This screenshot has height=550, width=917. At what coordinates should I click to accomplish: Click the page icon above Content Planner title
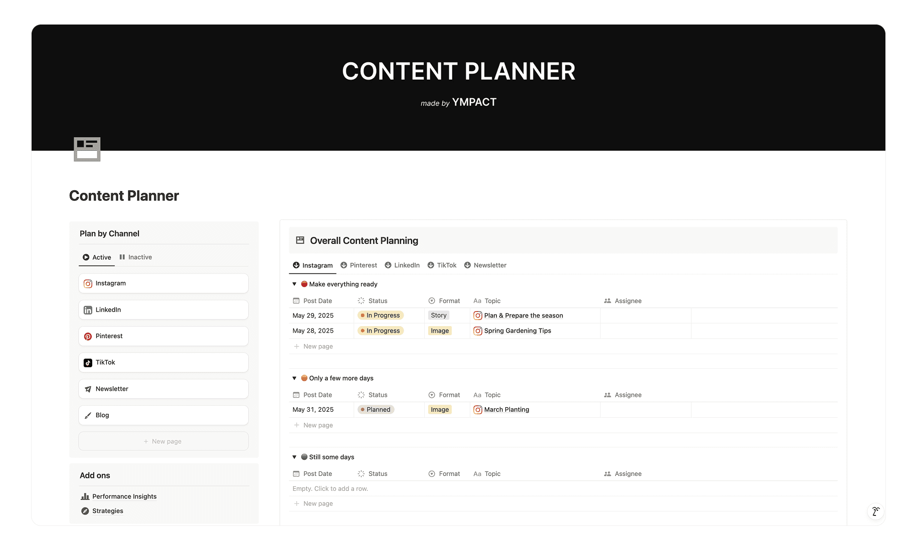coord(87,149)
